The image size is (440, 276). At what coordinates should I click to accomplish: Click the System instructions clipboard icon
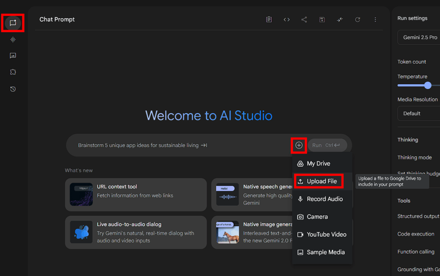tap(269, 19)
